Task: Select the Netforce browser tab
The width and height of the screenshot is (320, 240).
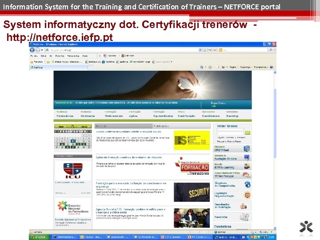Action: point(59,68)
